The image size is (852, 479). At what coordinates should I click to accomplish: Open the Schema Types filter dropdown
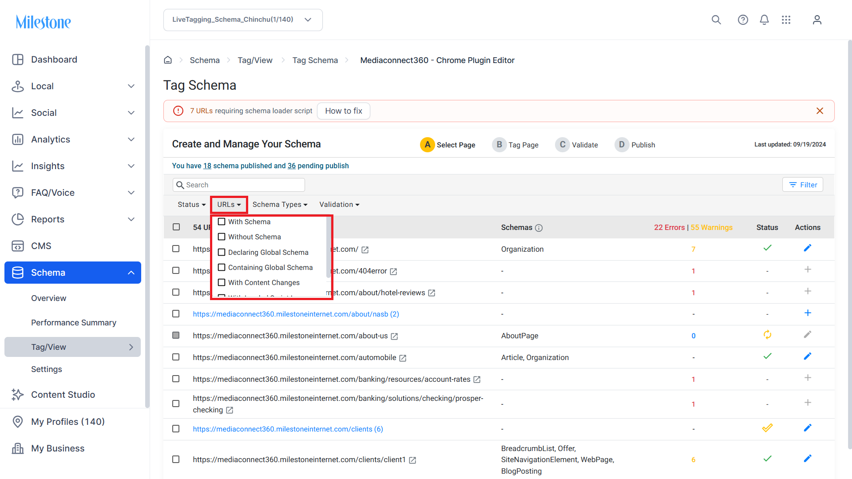pos(280,205)
